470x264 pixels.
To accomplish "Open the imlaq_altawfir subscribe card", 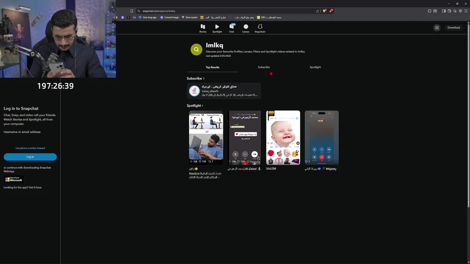I will (x=224, y=91).
